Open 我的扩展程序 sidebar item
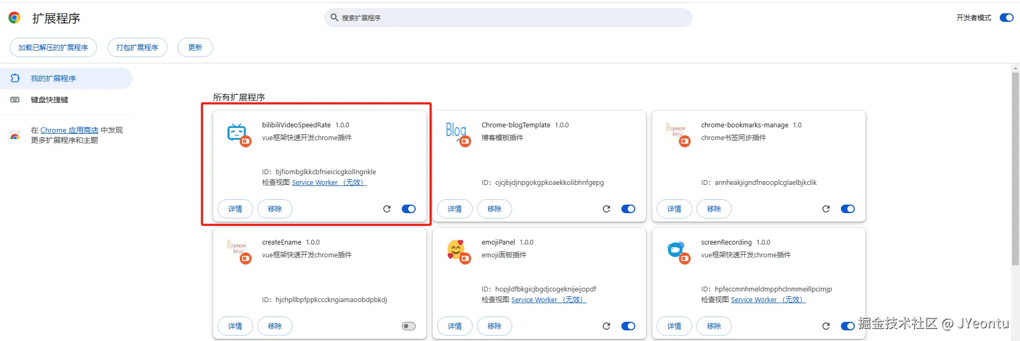Screen dimensions: 1020x341 (x=66, y=78)
